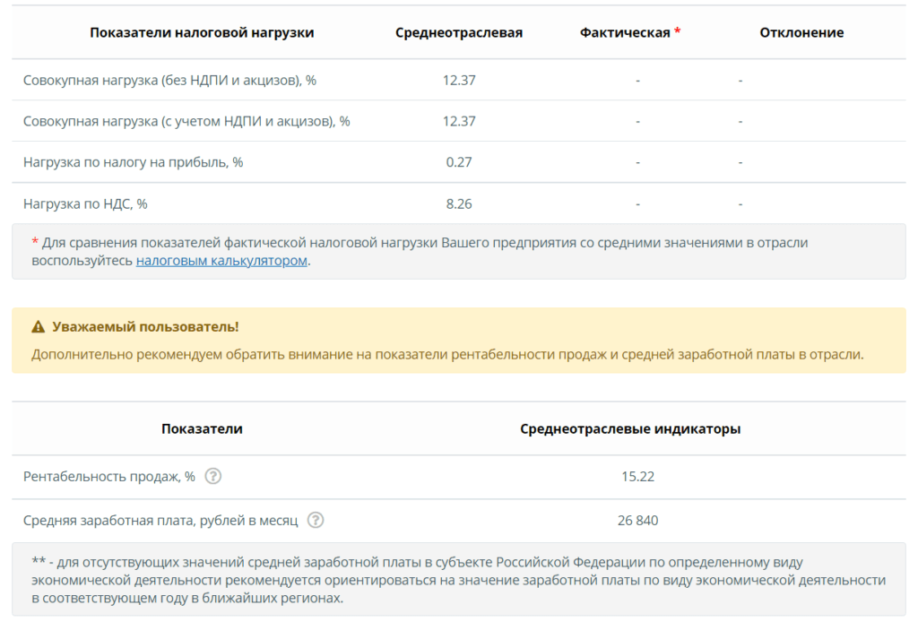The height and width of the screenshot is (622, 918).
Task: Click the warning triangle icon in yellow notice
Action: pyautogui.click(x=38, y=326)
